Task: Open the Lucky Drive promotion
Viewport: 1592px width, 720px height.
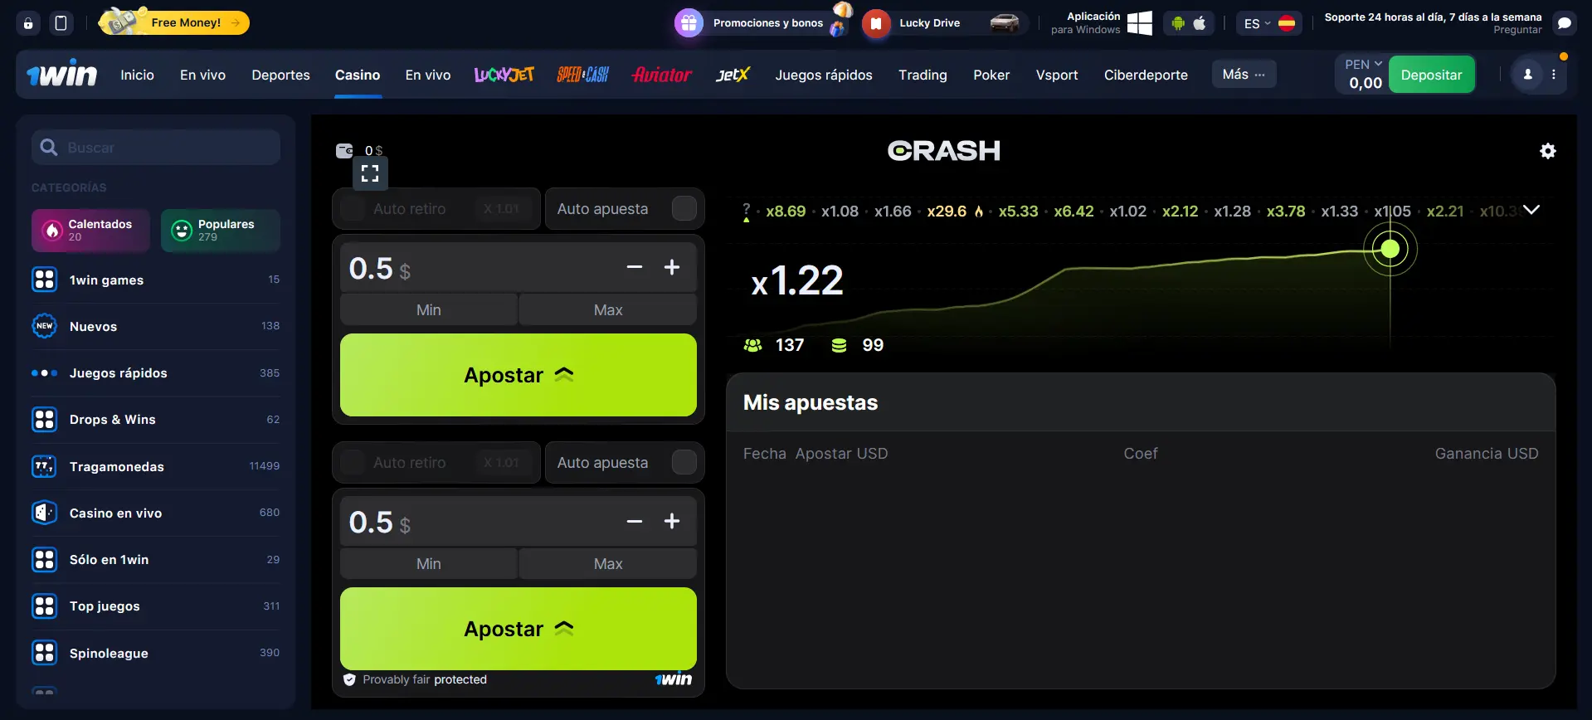Action: tap(944, 23)
